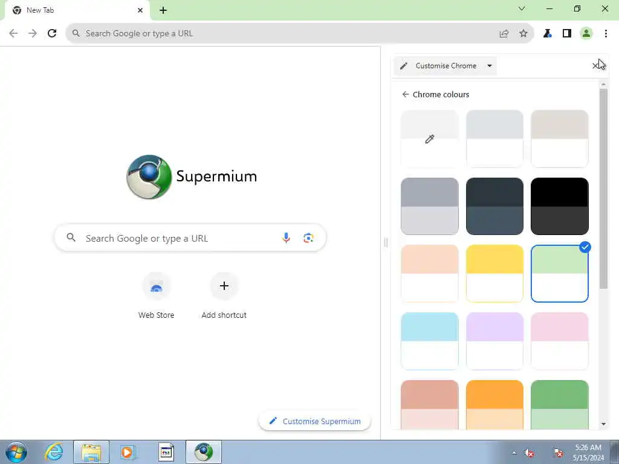The height and width of the screenshot is (464, 619).
Task: Select the medium green colour swatch
Action: (x=559, y=405)
